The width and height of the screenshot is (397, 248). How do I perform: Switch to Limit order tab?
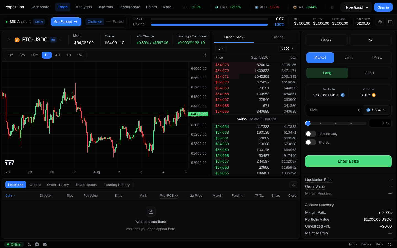click(x=348, y=58)
